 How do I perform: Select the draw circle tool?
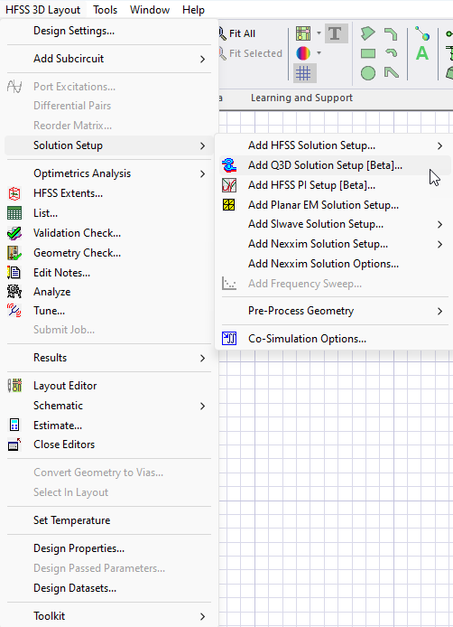pyautogui.click(x=368, y=73)
